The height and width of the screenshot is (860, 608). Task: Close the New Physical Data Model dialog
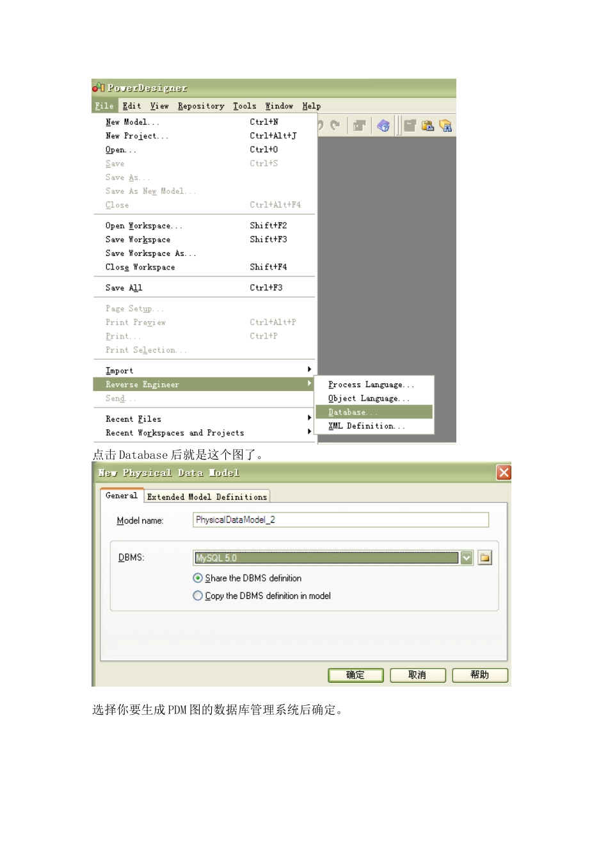pos(504,472)
